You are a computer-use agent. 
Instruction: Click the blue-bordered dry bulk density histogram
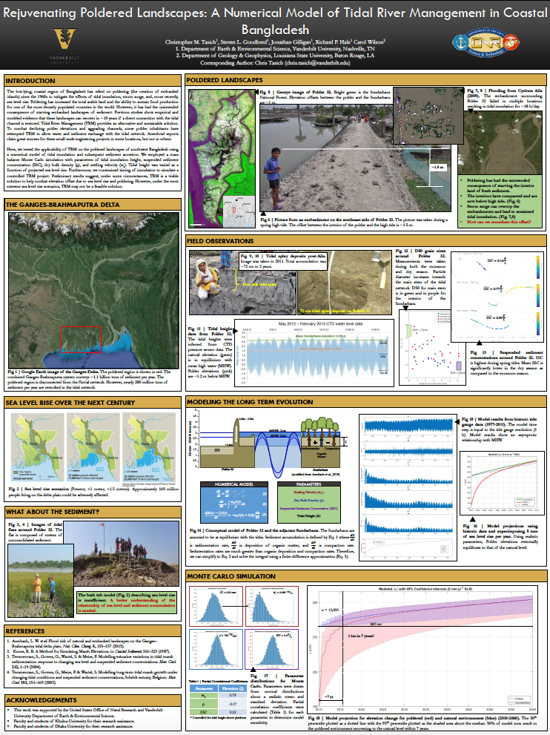click(x=216, y=649)
